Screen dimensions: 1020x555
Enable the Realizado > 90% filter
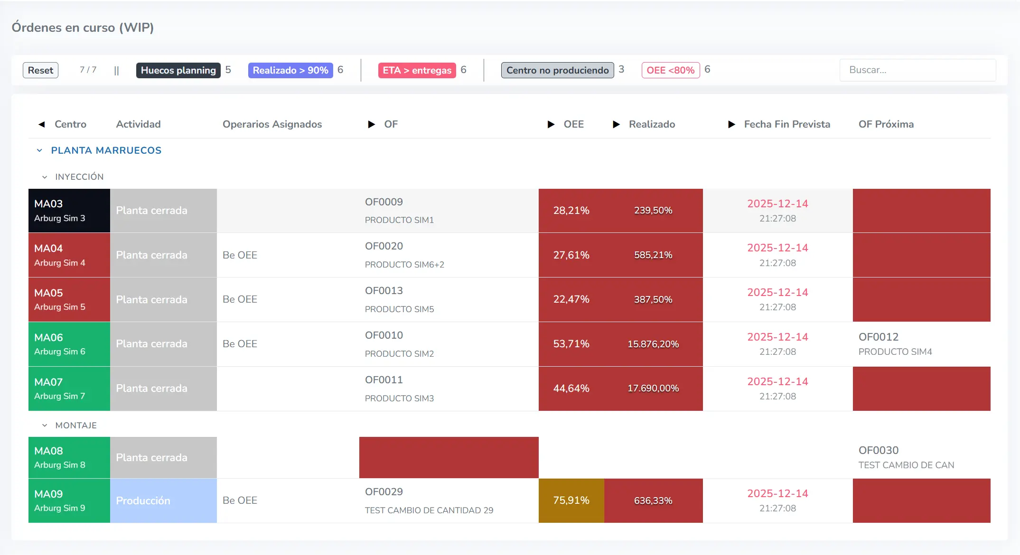[x=290, y=70]
